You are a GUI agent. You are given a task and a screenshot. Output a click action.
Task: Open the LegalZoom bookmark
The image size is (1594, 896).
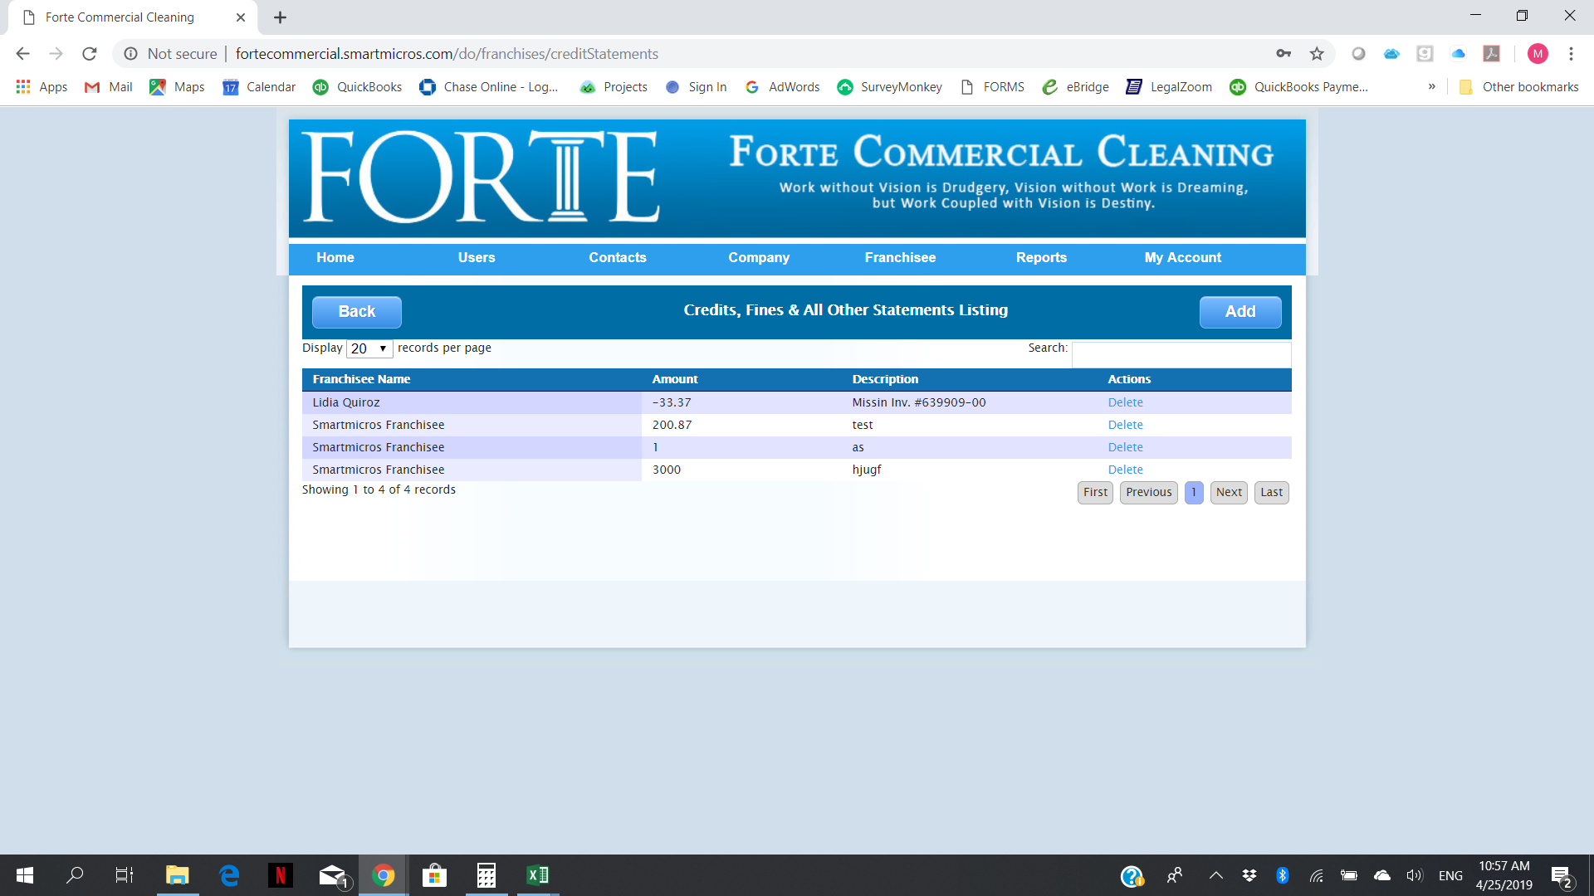point(1169,87)
